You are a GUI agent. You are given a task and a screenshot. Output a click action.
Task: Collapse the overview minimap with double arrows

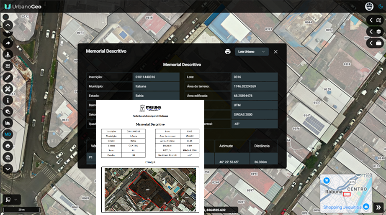point(378,207)
